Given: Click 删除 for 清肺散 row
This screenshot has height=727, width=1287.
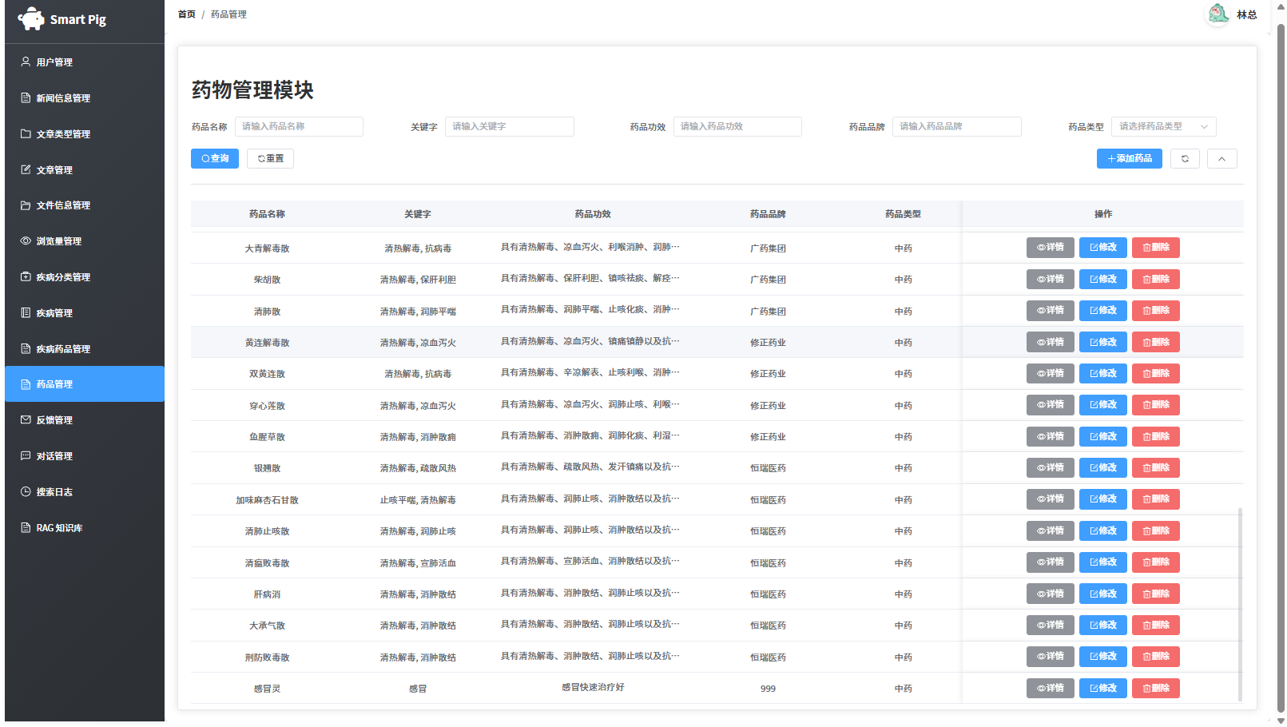Looking at the screenshot, I should (x=1155, y=311).
